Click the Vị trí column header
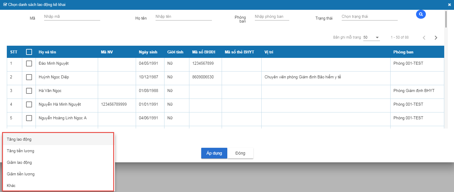Image resolution: width=454 pixels, height=192 pixels. (x=269, y=52)
